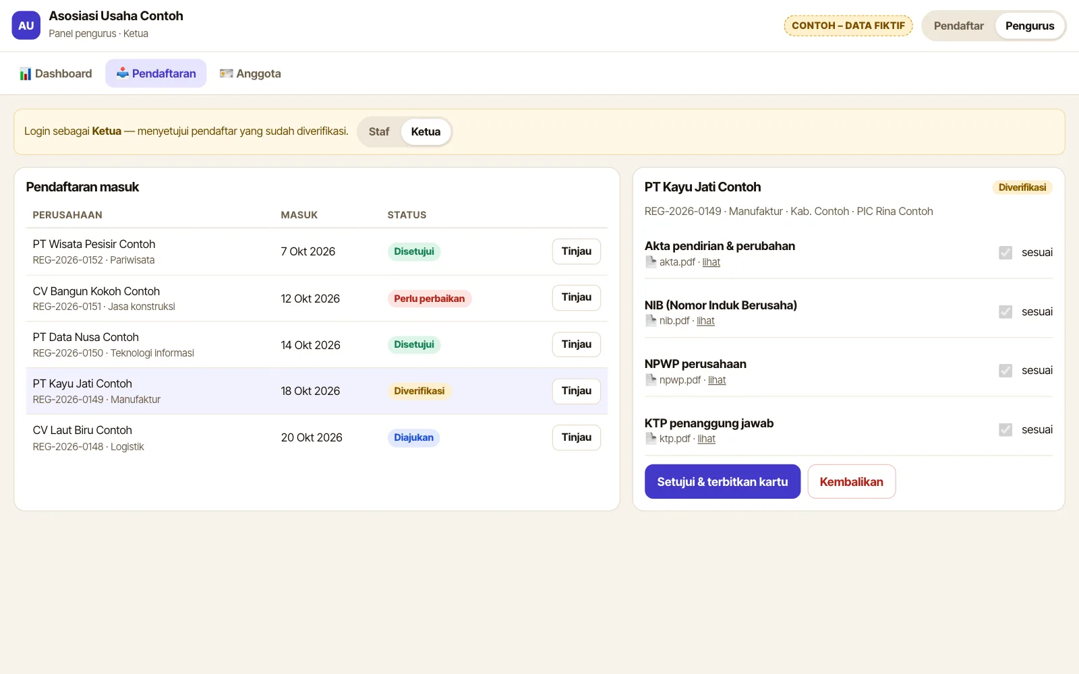Review PT Kayu Jati Contoh with Tinjau
Screen dimensions: 1079x674
point(577,391)
